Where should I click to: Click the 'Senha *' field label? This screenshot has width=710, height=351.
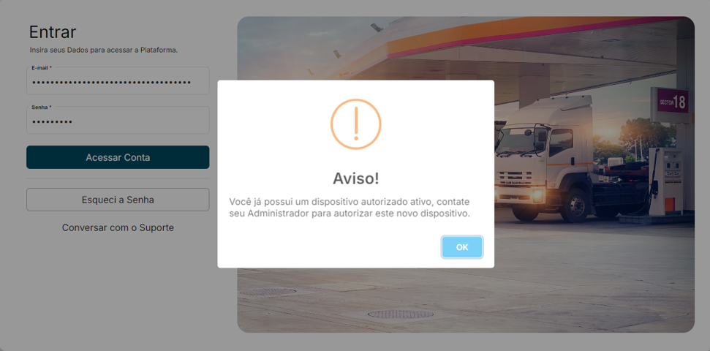42,107
